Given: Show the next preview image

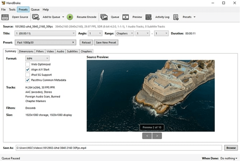Looking at the screenshot, I should tap(157, 136).
